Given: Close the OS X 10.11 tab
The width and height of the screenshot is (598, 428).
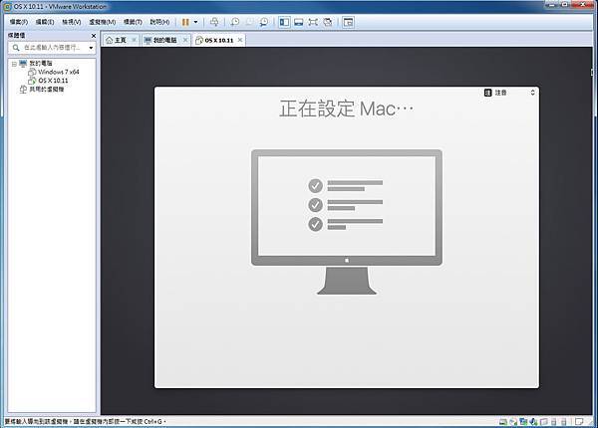Looking at the screenshot, I should click(x=240, y=40).
